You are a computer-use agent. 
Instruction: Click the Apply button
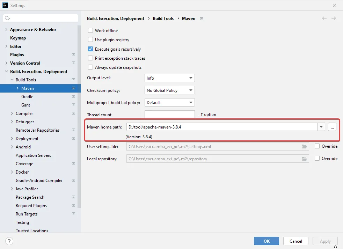tap(325, 241)
